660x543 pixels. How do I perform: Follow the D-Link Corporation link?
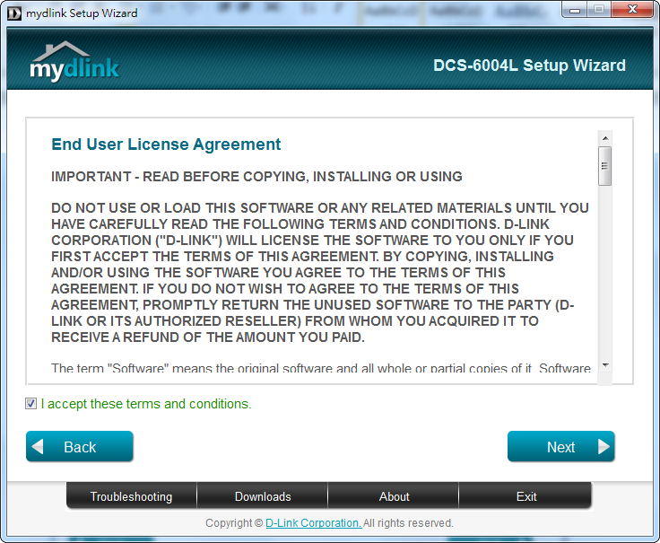313,522
